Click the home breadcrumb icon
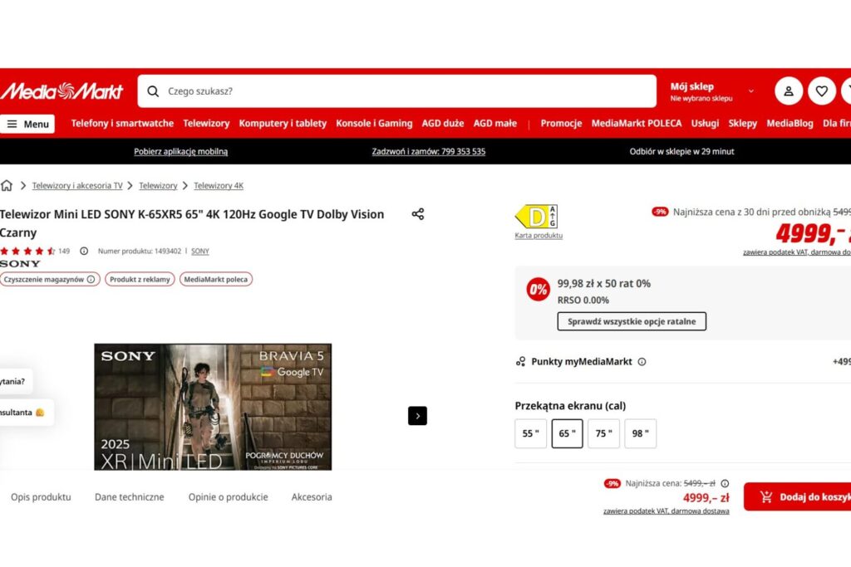The width and height of the screenshot is (851, 567). (7, 185)
